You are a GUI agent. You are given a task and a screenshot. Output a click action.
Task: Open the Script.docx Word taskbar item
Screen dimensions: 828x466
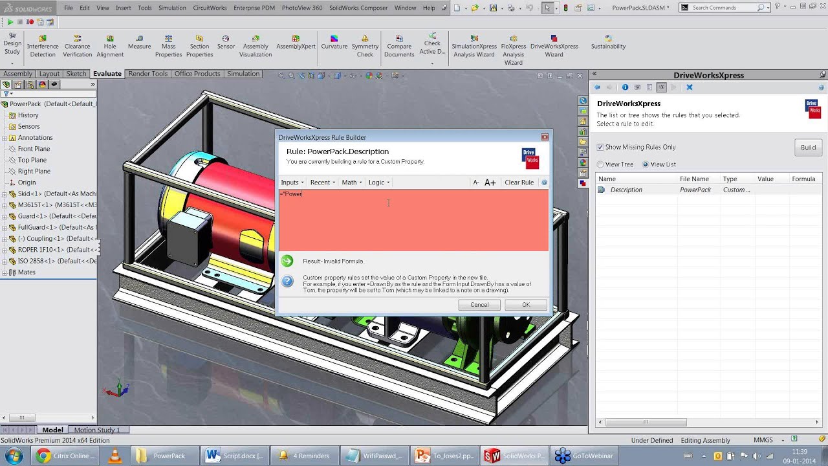click(x=234, y=456)
